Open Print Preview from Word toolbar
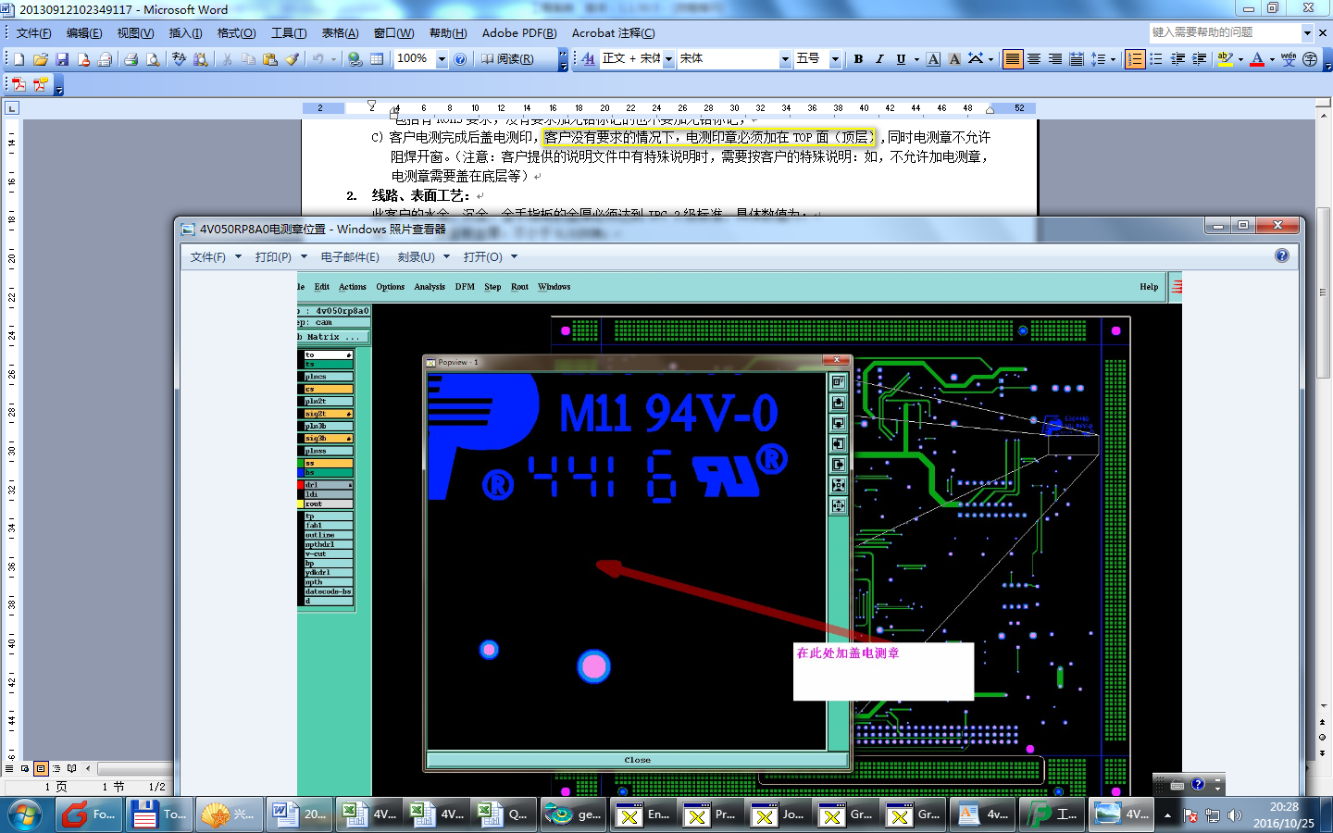The image size is (1333, 833). click(153, 59)
